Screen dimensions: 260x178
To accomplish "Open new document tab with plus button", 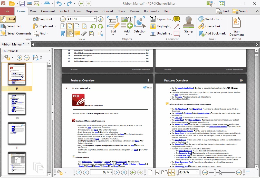I will [33, 44].
